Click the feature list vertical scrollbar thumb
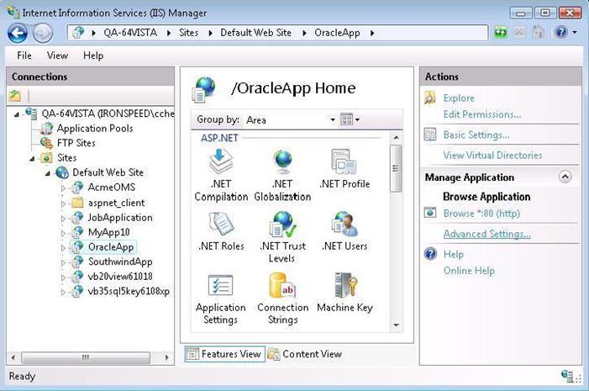The height and width of the screenshot is (391, 589). pos(396,168)
